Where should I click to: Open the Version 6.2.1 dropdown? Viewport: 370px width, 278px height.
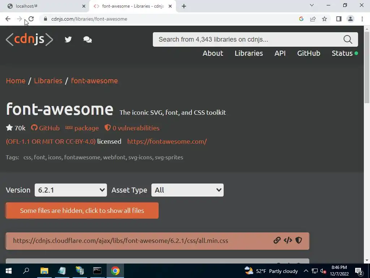coord(71,190)
